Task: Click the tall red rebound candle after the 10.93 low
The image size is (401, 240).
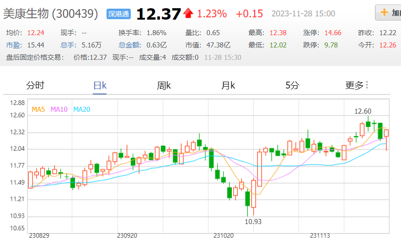Action: click(260, 169)
